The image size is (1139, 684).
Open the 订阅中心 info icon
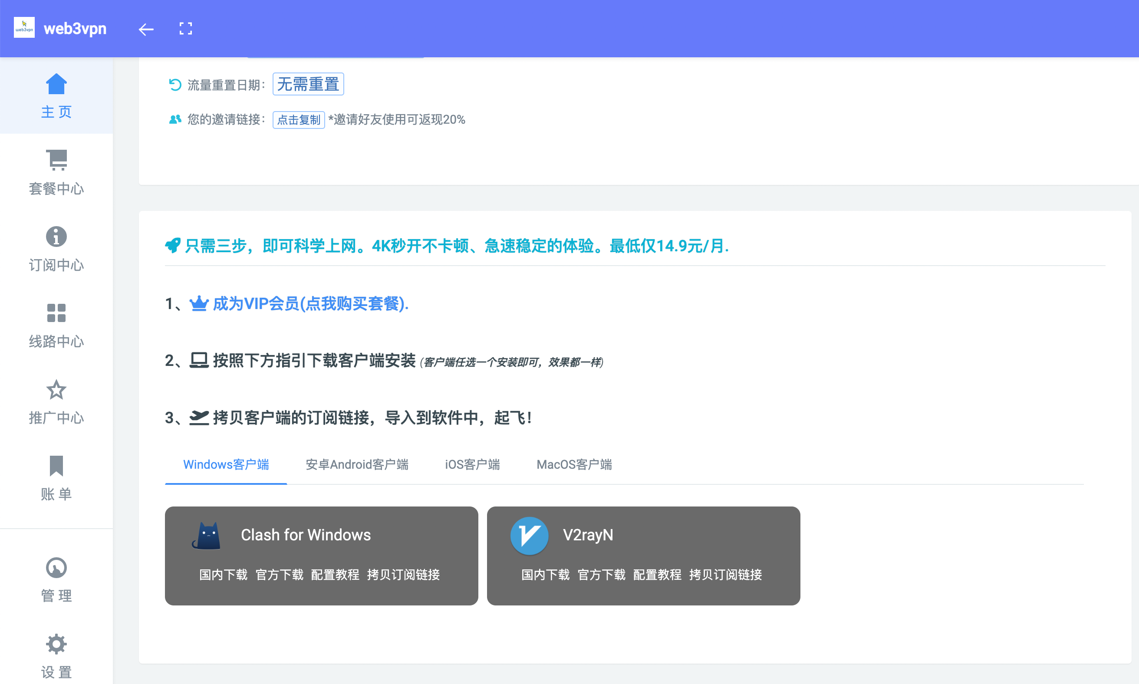pyautogui.click(x=56, y=237)
